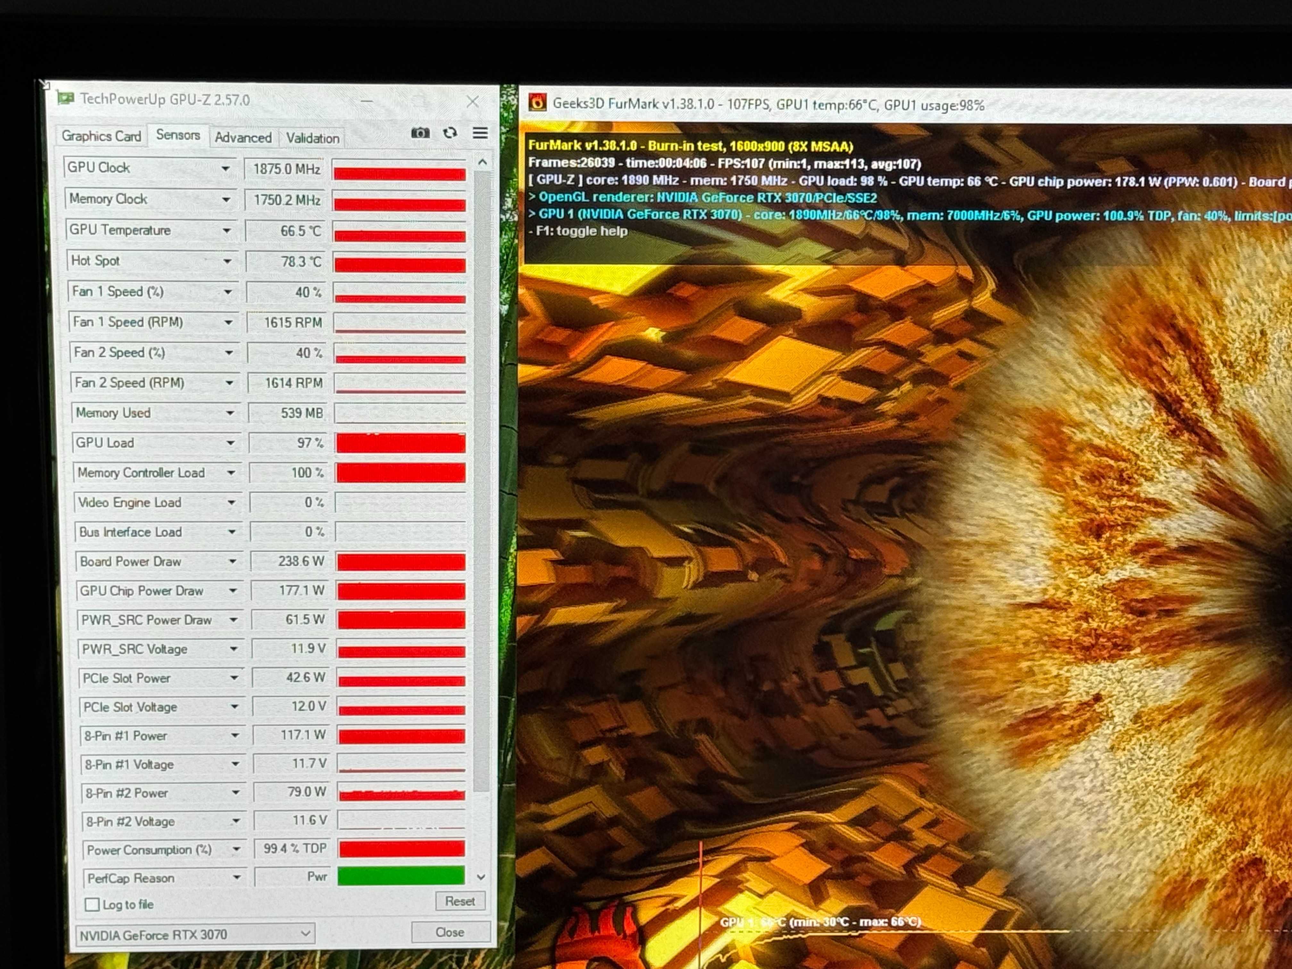Click the GPU Clock red graph bar
The width and height of the screenshot is (1292, 969).
coord(400,174)
